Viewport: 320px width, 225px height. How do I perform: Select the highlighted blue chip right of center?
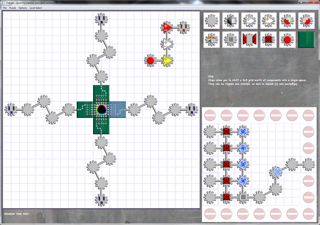(x=118, y=109)
